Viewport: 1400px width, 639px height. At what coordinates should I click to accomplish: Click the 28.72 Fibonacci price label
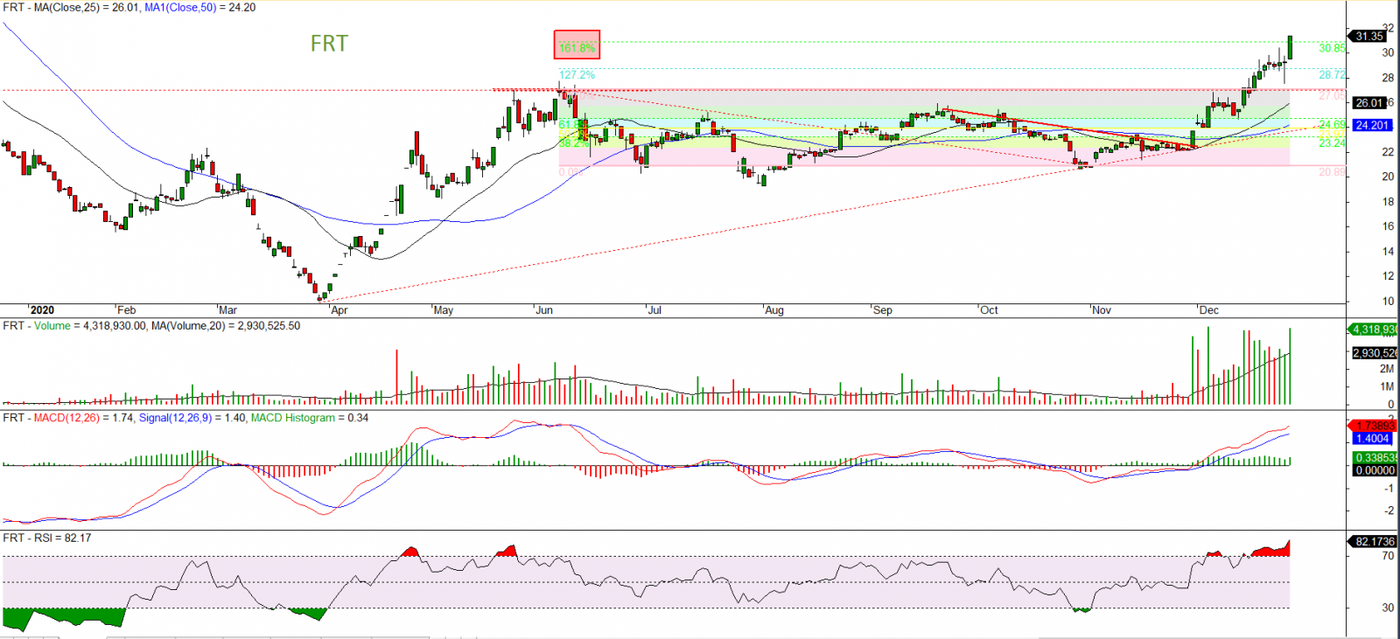click(x=1333, y=75)
